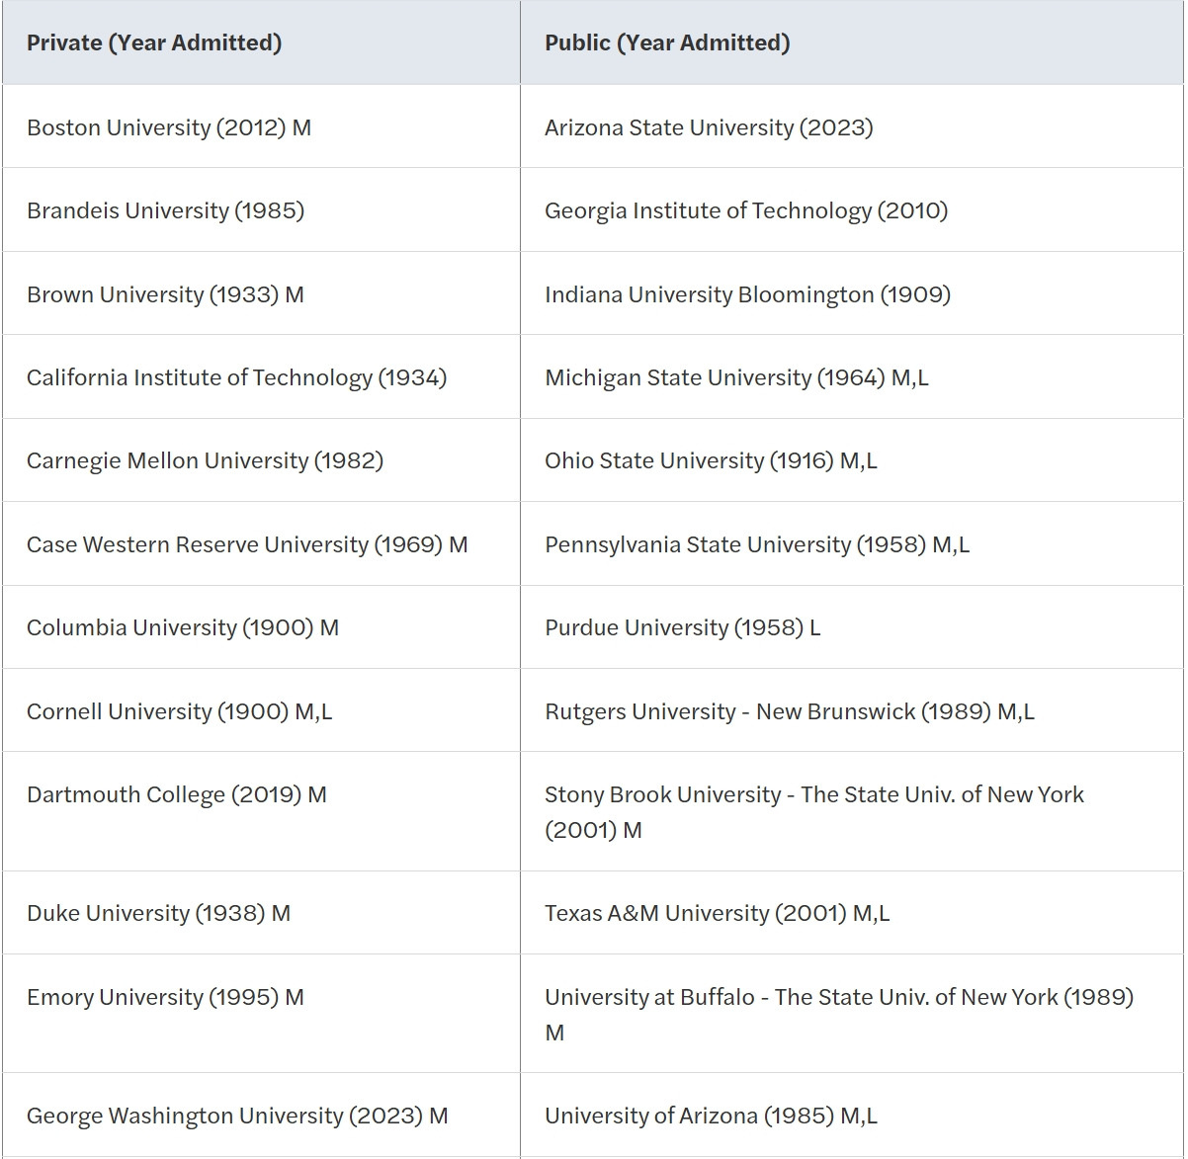The height and width of the screenshot is (1159, 1188).
Task: Select Dartmouth College (2019) cell
Action: 261,811
